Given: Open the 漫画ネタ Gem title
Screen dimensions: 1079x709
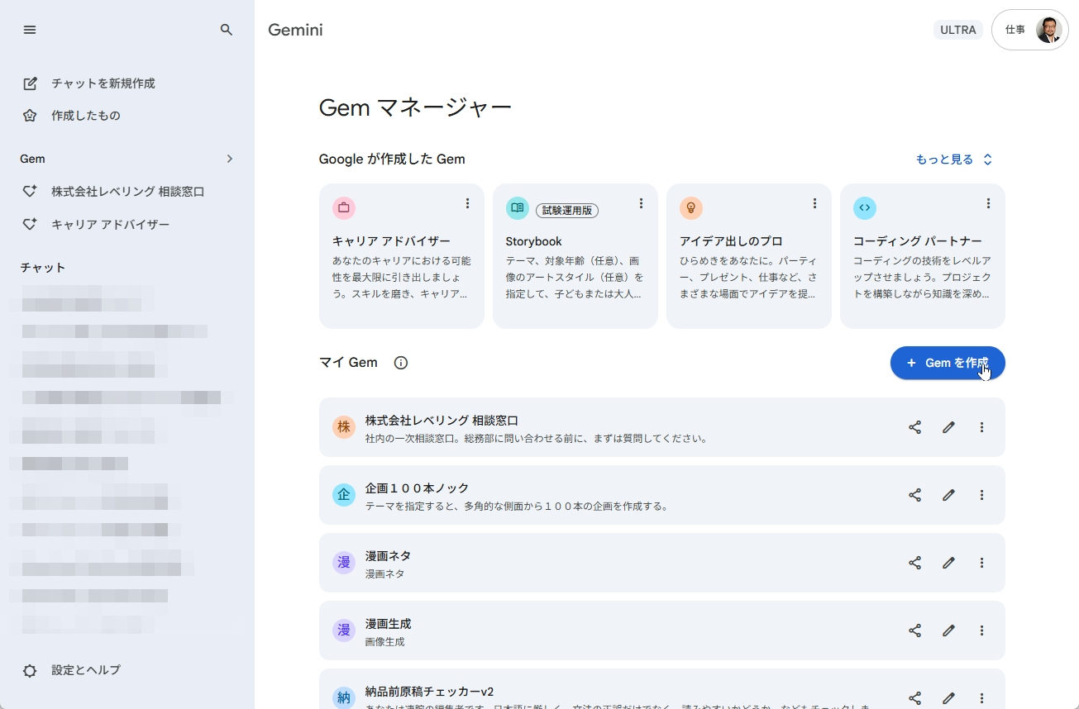Looking at the screenshot, I should (x=388, y=556).
